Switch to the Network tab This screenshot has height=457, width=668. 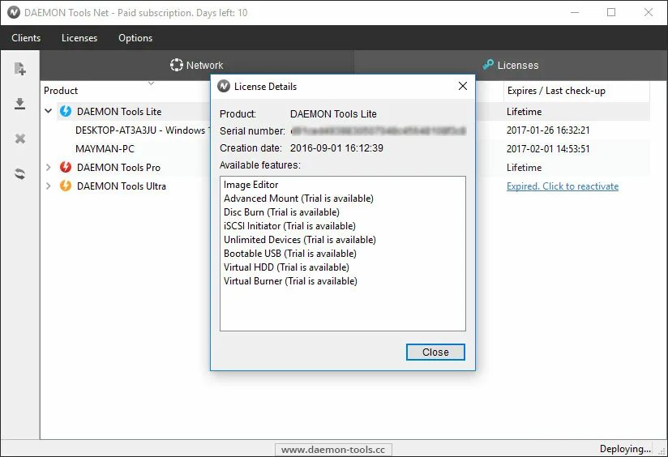tap(197, 65)
